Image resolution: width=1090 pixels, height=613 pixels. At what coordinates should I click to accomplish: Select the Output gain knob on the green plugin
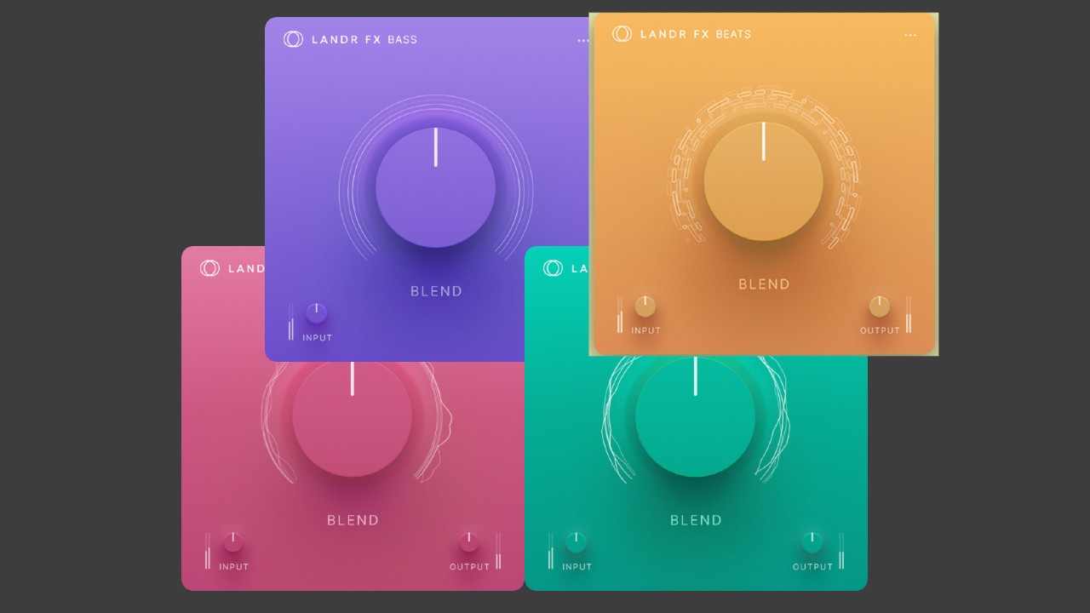(812, 543)
